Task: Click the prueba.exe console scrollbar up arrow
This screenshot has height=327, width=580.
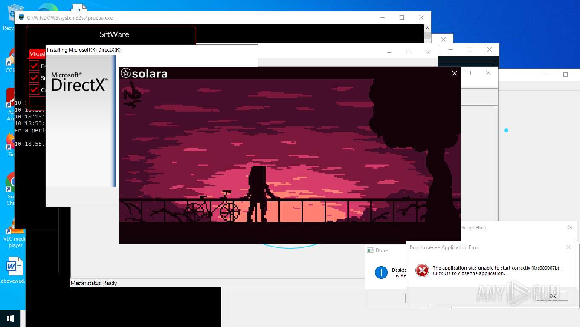Action: point(427,28)
